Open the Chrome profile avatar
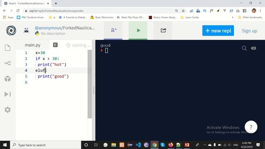 [254, 11]
